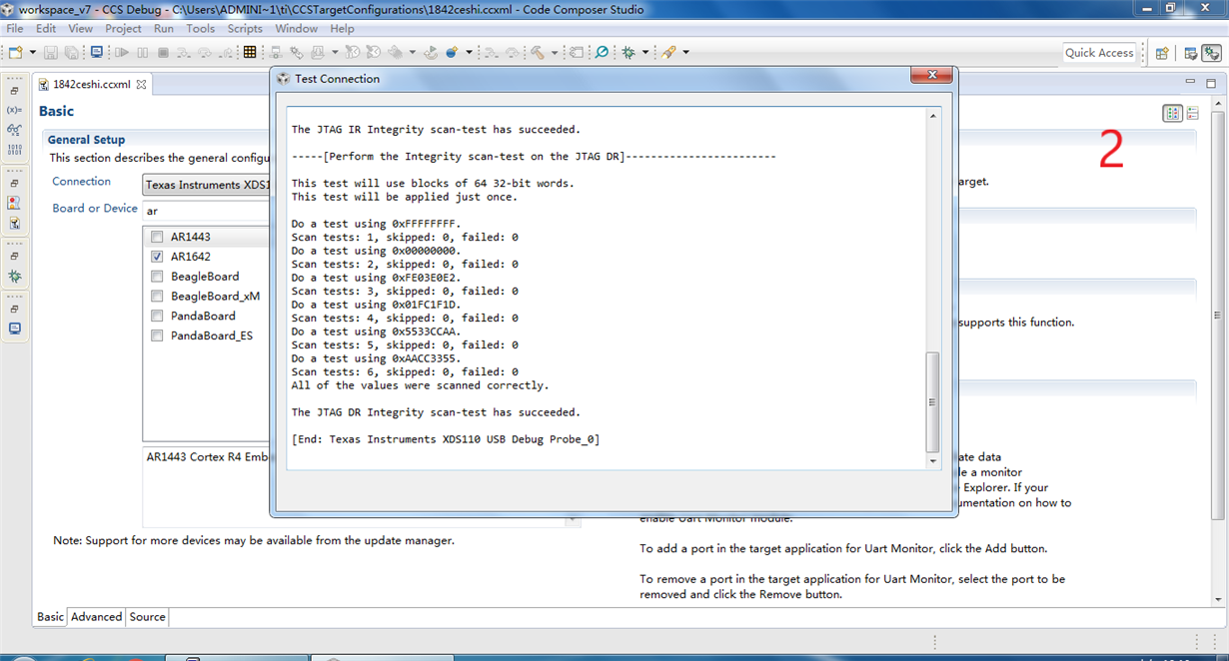Open the Run menu

point(164,29)
